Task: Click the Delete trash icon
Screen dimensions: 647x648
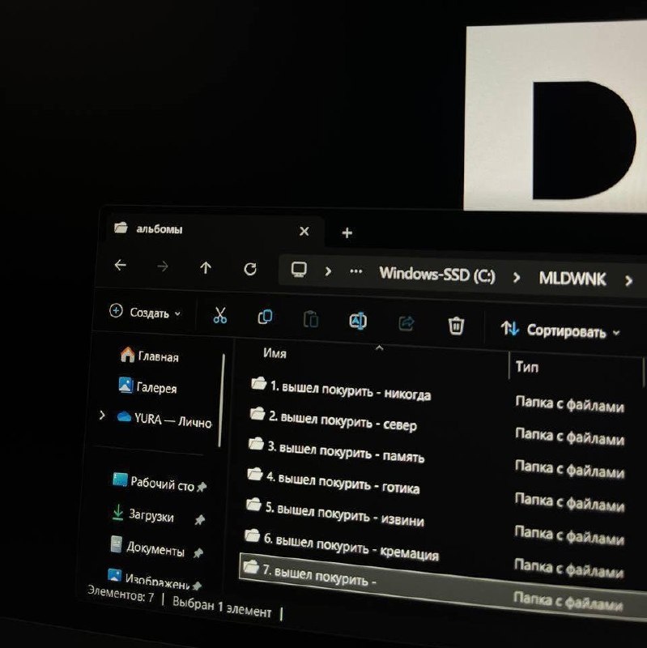Action: coord(456,326)
